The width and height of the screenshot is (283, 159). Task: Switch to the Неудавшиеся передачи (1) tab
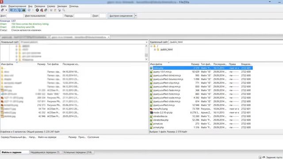pos(45,152)
